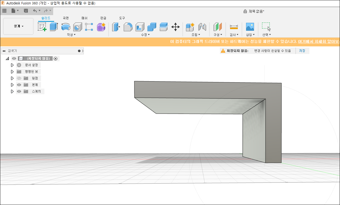Image resolution: width=340 pixels, height=205 pixels.
Task: Expand the 문서 설정 node
Action: tap(12, 65)
